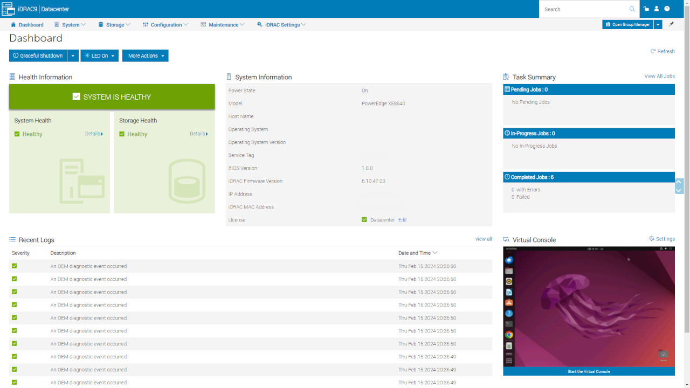Image resolution: width=690 pixels, height=388 pixels.
Task: Click System Health green Healthy checkbox
Action: pos(17,134)
